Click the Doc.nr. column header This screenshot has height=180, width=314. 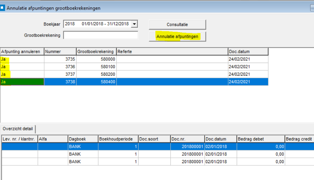pyautogui.click(x=187, y=139)
